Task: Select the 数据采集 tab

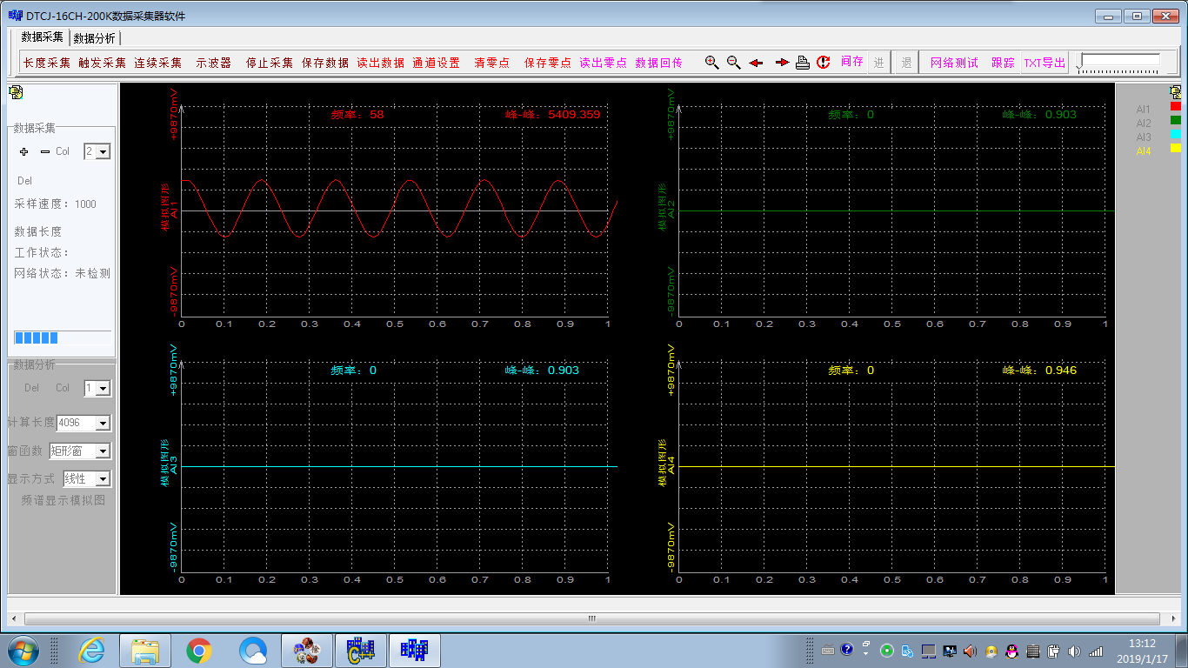Action: (43, 37)
